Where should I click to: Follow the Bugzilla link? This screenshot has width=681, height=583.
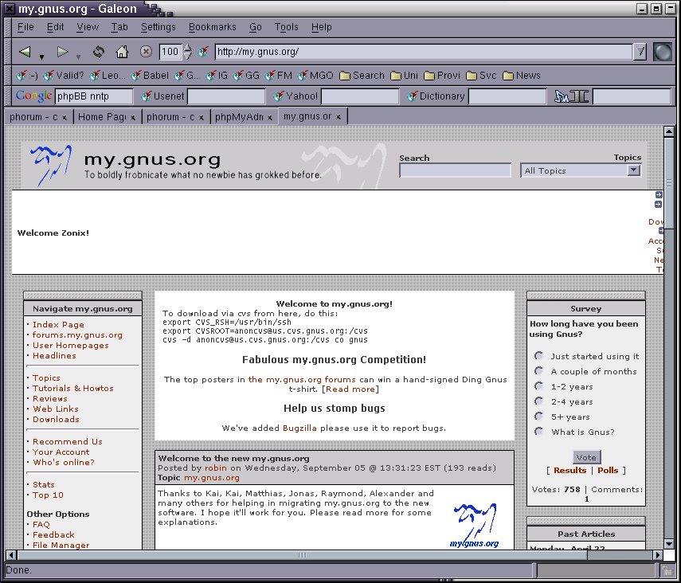point(299,428)
